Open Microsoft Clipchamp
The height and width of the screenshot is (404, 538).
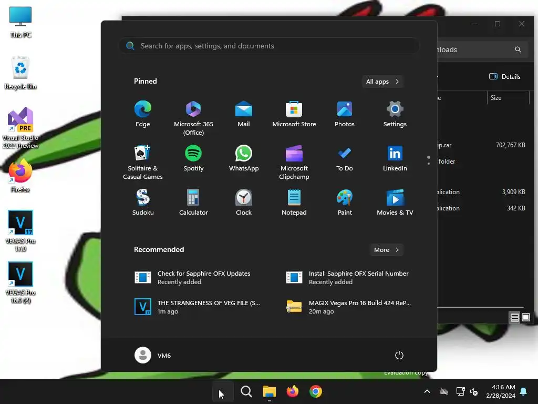(294, 162)
